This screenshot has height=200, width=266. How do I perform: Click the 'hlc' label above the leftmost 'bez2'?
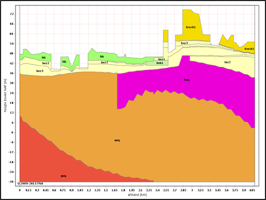[x=44, y=58]
